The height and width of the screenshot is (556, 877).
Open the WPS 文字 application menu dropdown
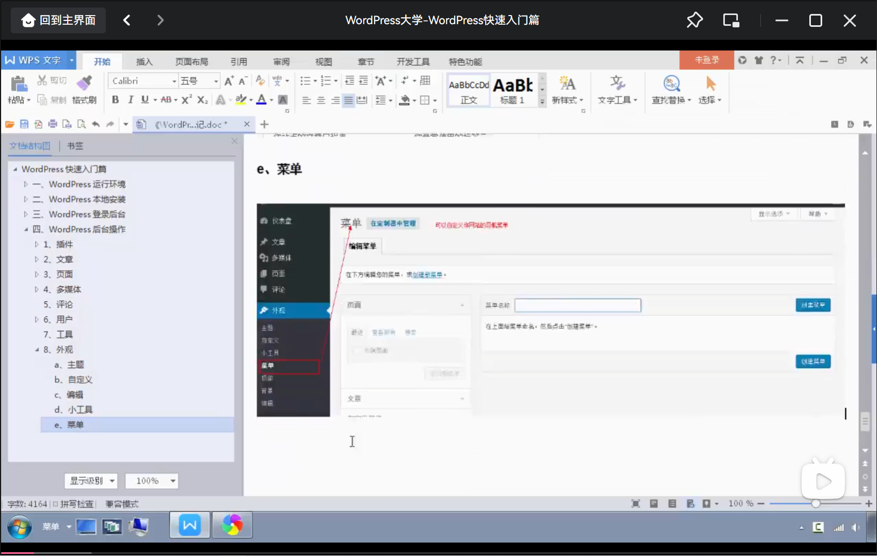pos(71,60)
